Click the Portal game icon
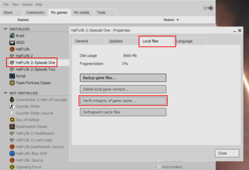 point(12,76)
